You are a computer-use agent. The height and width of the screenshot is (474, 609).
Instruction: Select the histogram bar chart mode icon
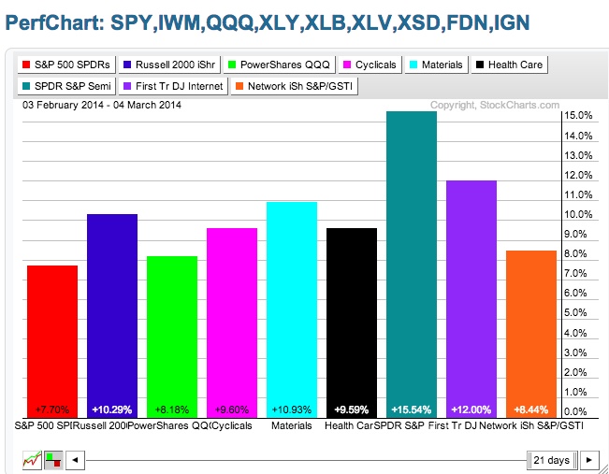[x=53, y=460]
